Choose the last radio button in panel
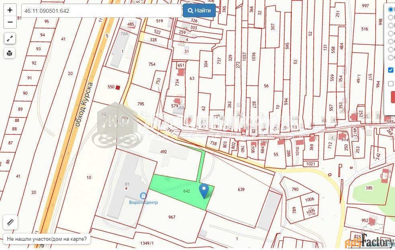395x250 pixels. click(391, 57)
